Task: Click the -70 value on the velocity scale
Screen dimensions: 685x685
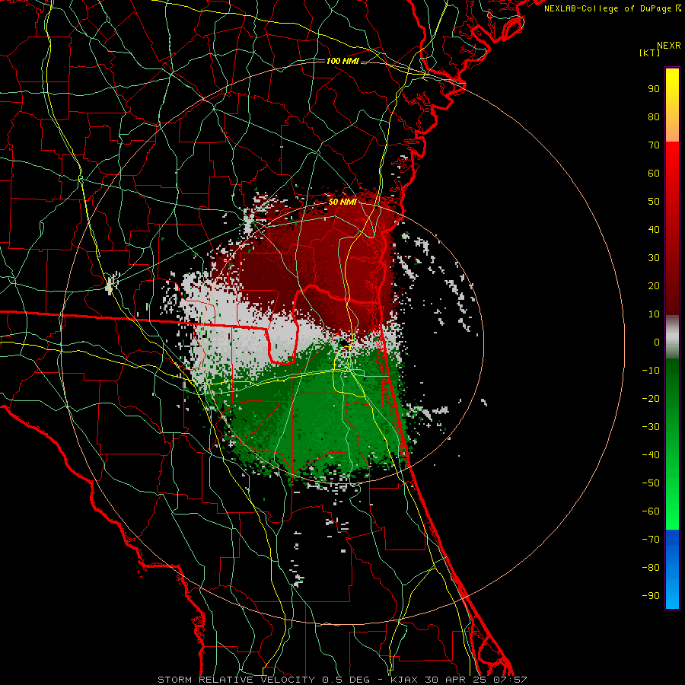Action: (x=651, y=539)
